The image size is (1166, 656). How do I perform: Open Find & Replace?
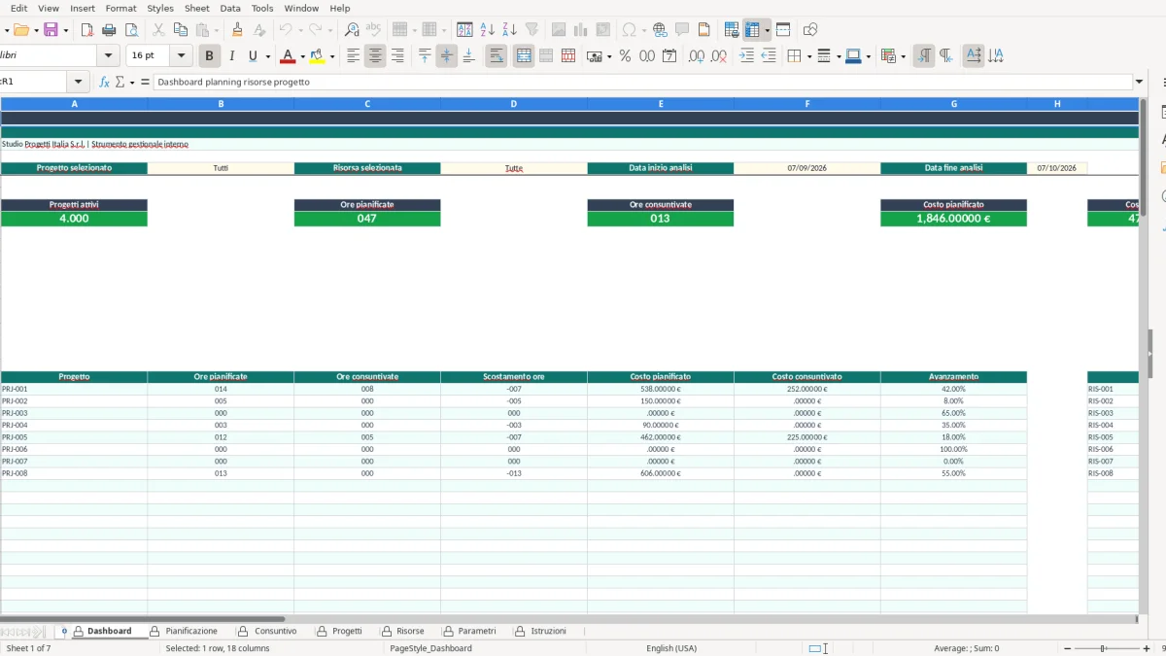pos(352,30)
